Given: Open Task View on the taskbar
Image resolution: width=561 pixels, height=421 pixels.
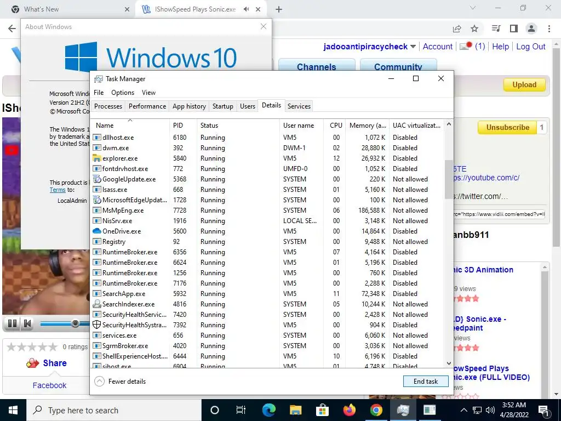Looking at the screenshot, I should point(241,410).
